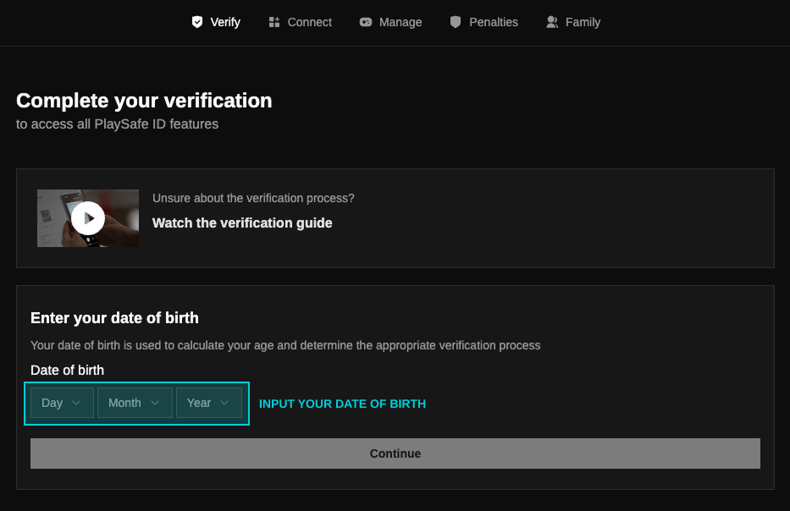This screenshot has width=790, height=511.
Task: Open the Day dropdown
Action: 61,403
